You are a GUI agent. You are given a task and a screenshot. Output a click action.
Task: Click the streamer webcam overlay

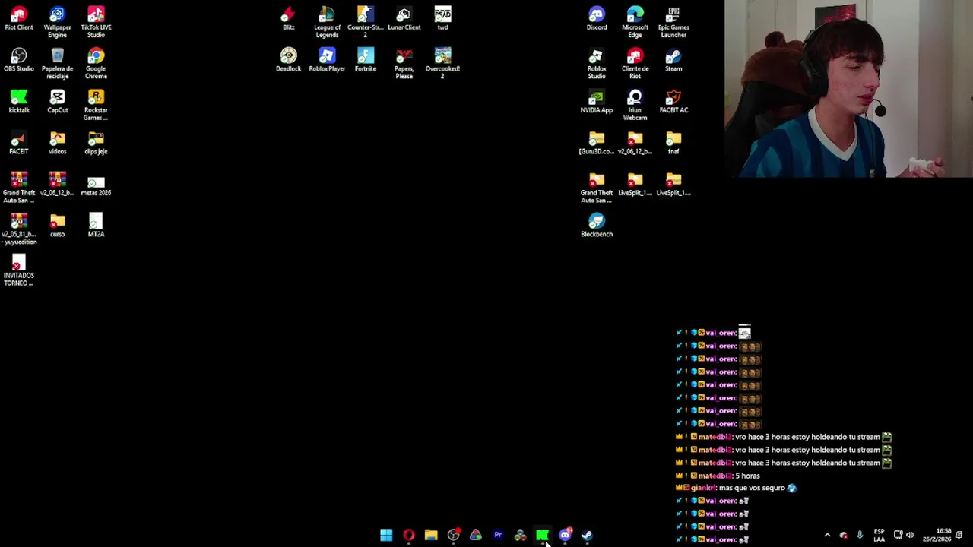point(848,89)
